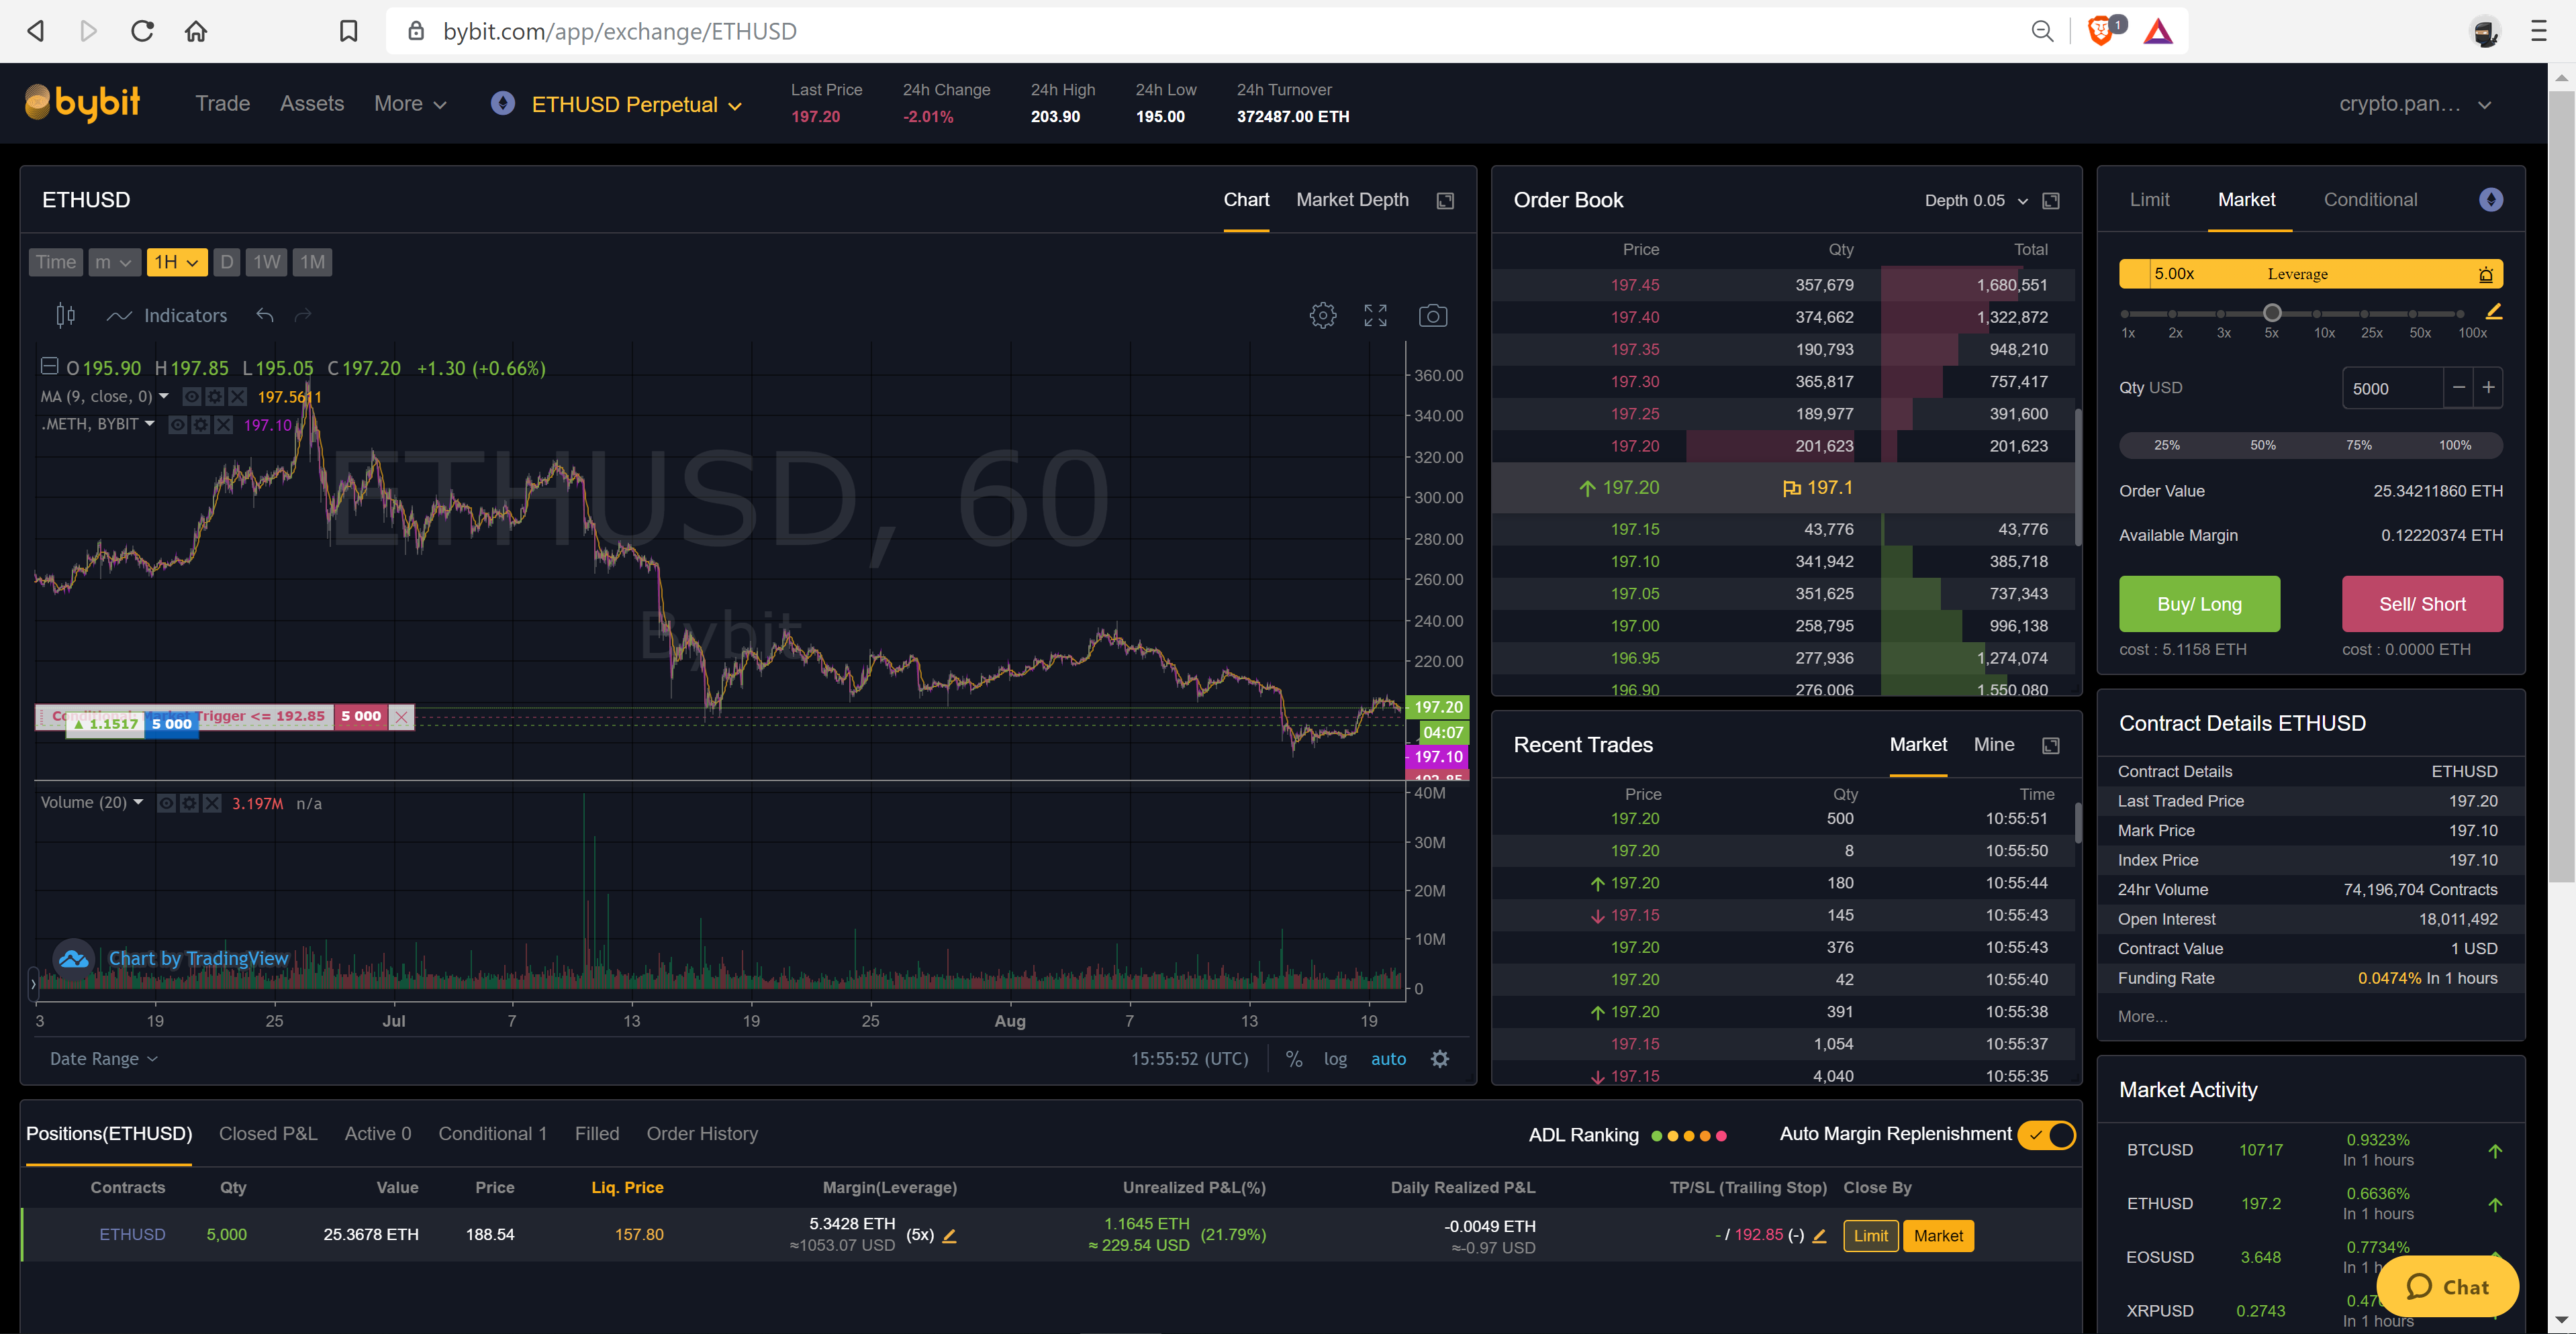Screen dimensions: 2576x1334
Task: Open settings for the Volume indicator
Action: [189, 803]
